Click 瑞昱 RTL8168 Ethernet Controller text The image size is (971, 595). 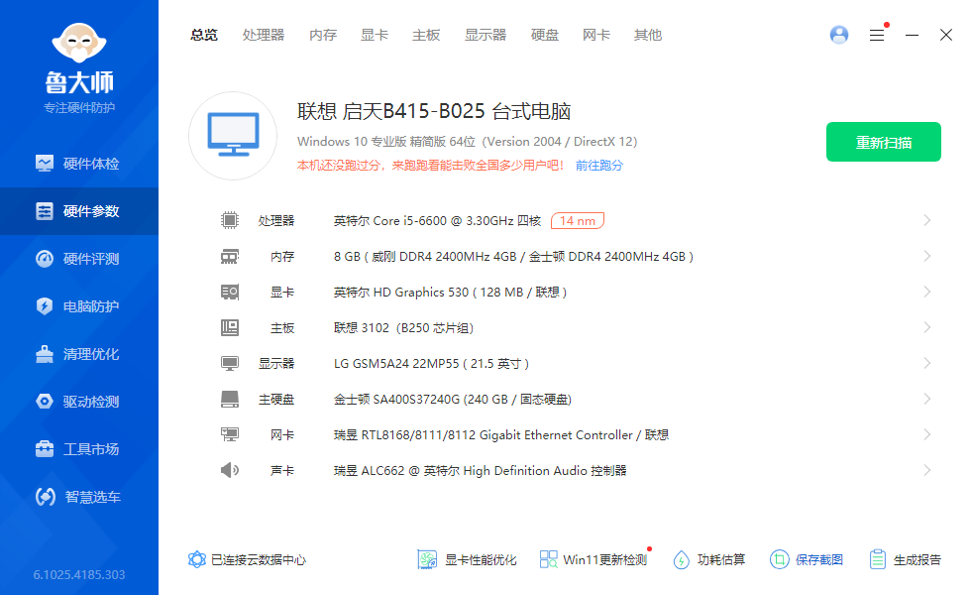tap(501, 435)
